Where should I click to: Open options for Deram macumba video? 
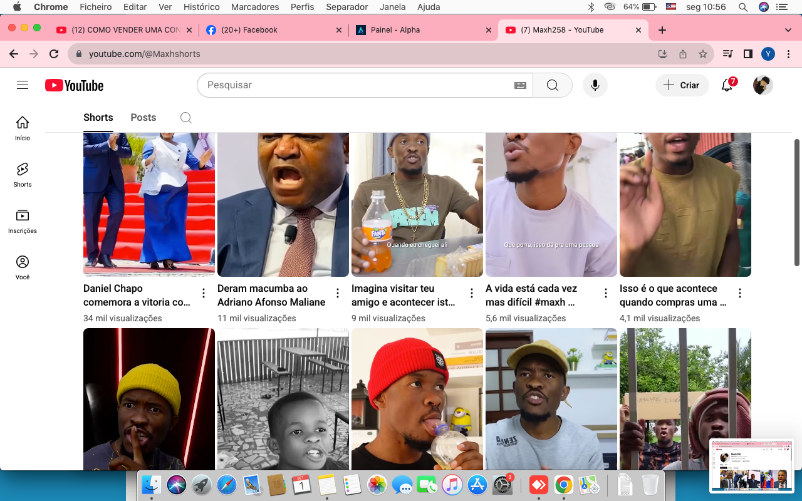click(338, 293)
